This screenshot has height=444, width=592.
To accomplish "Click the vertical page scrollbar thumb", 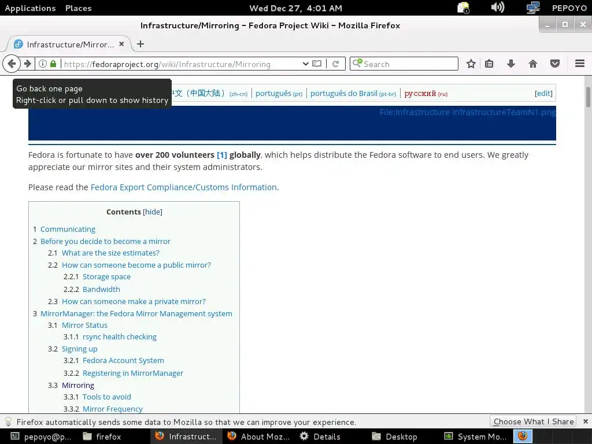I will tap(588, 97).
